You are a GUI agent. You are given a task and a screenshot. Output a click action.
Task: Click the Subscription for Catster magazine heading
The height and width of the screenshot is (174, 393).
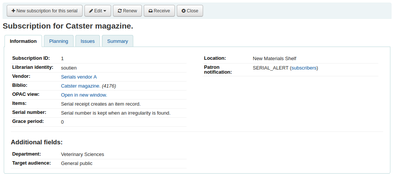tap(68, 26)
